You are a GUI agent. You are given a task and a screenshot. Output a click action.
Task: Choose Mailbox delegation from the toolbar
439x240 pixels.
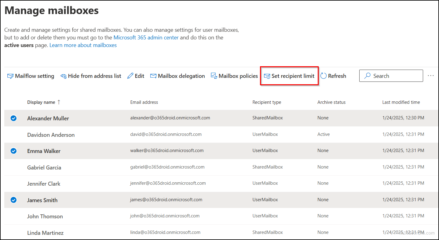click(181, 76)
